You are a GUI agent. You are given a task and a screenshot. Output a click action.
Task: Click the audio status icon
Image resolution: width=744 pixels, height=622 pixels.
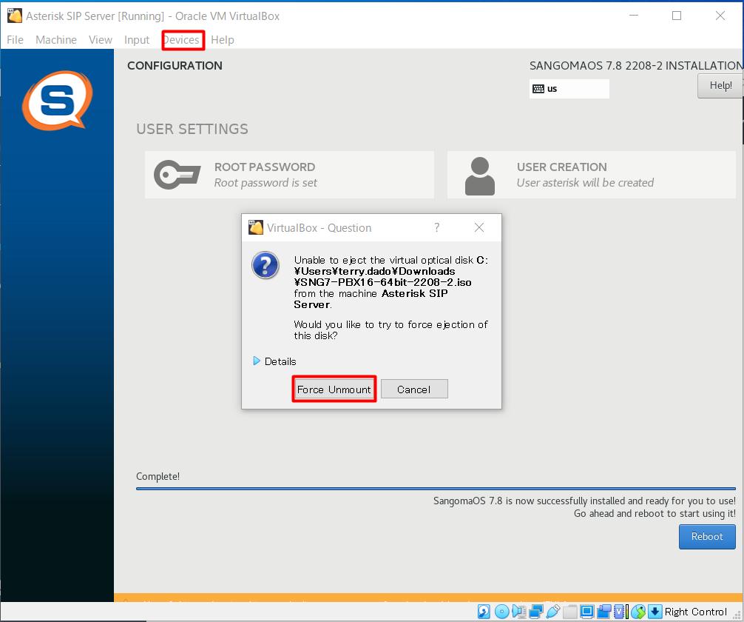pos(518,612)
